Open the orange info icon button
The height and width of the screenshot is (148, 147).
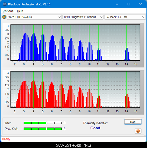pos(138,131)
